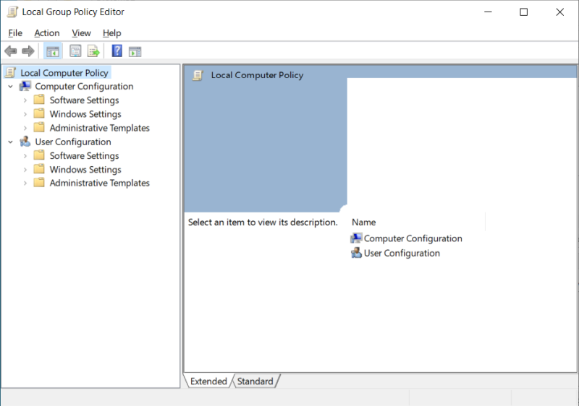The height and width of the screenshot is (406, 579).
Task: Toggle the Show/Hide Action Pane icon
Action: click(135, 51)
